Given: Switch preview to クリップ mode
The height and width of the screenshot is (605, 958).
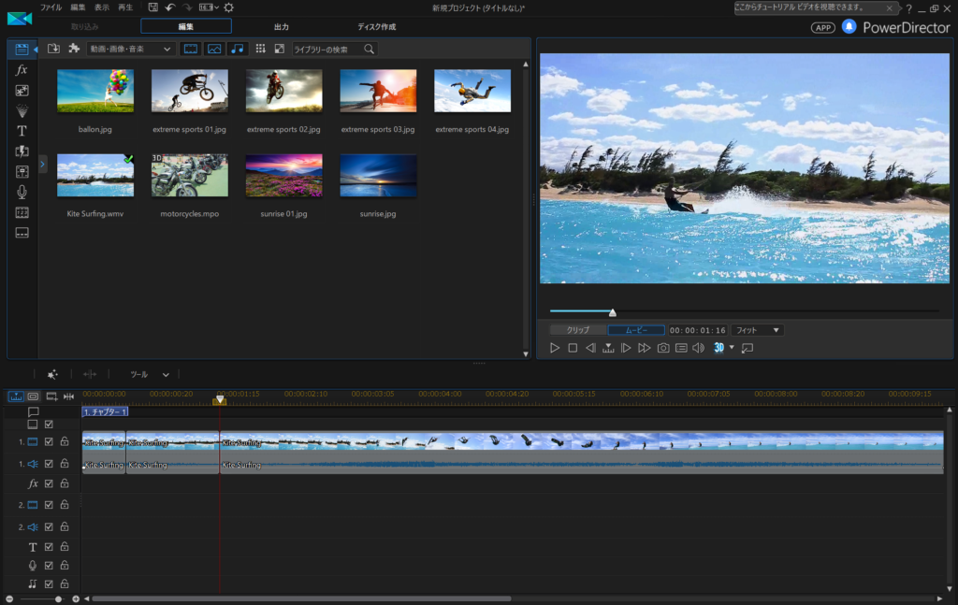Looking at the screenshot, I should pyautogui.click(x=578, y=330).
